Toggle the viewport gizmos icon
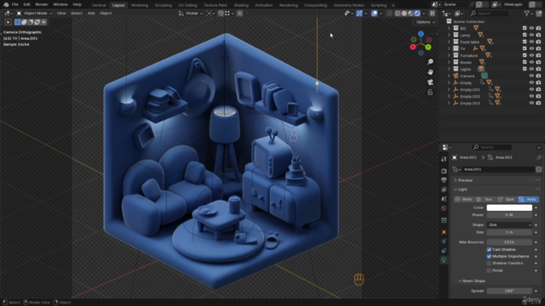Screen dimensions: 545x306 tap(359, 14)
